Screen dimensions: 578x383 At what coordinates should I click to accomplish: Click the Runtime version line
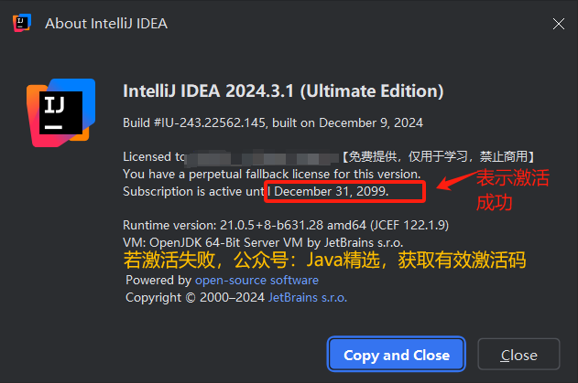coord(286,225)
